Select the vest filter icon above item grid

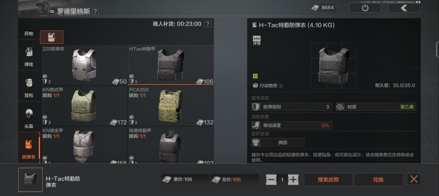tap(52, 37)
